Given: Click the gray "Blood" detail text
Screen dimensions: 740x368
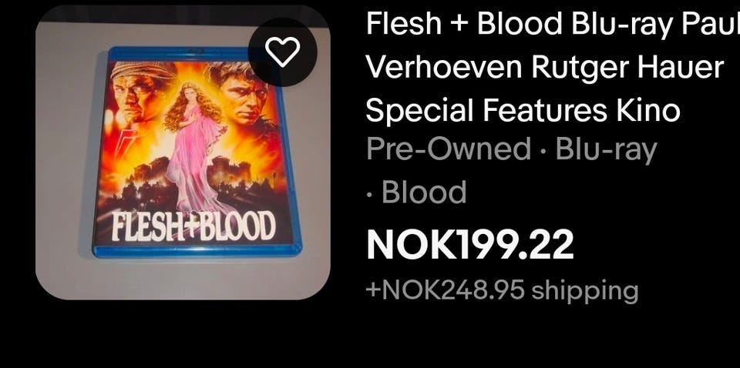Looking at the screenshot, I should point(423,192).
